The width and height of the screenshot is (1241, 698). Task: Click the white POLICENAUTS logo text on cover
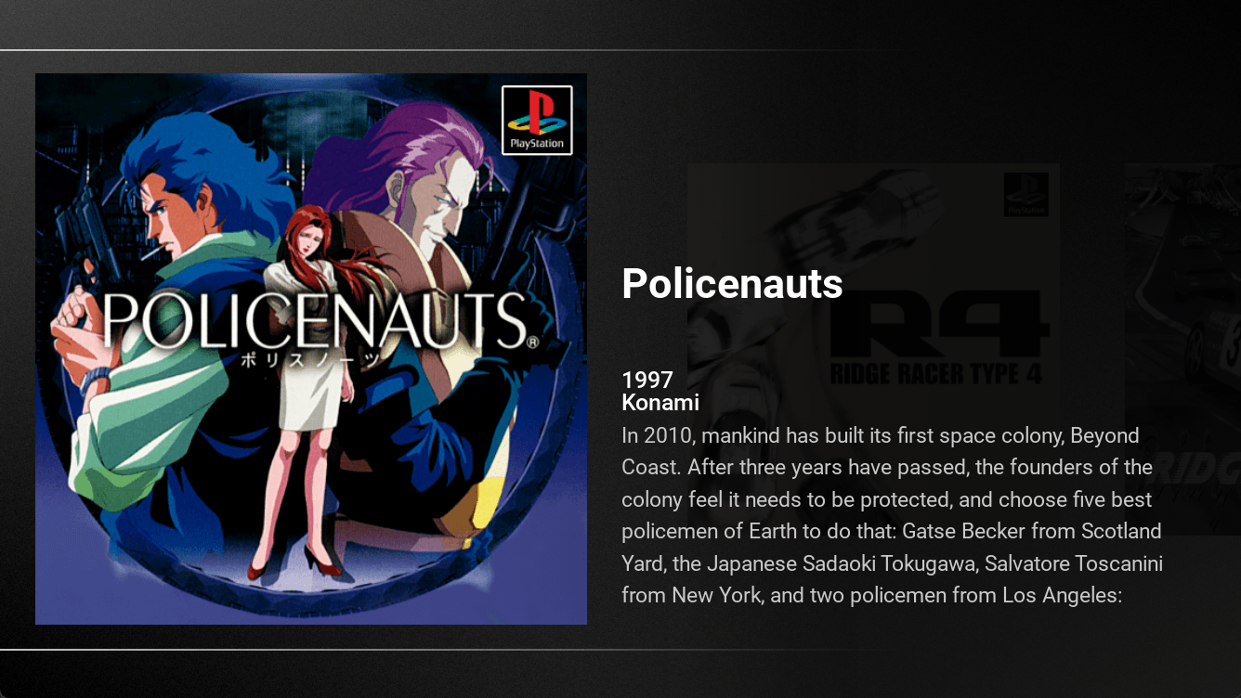[x=314, y=321]
